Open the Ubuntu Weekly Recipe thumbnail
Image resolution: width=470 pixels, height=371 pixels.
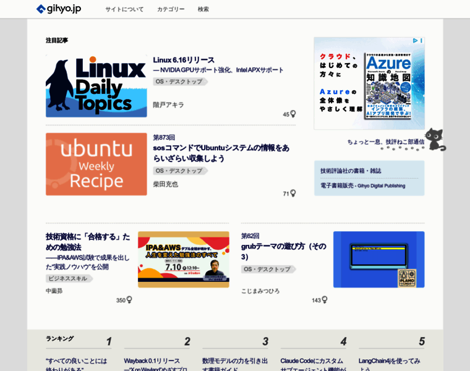coord(96,164)
